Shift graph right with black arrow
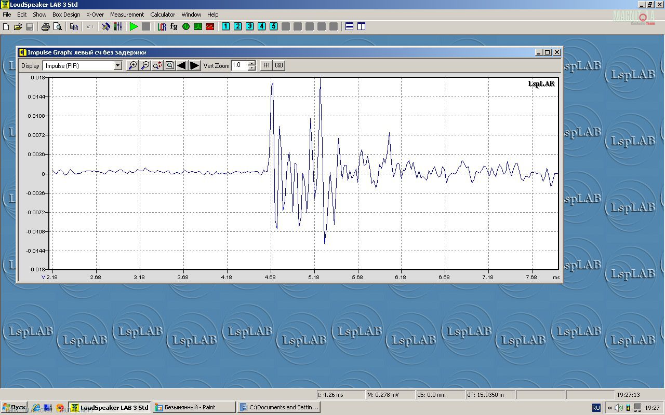665x415 pixels. pyautogui.click(x=195, y=65)
